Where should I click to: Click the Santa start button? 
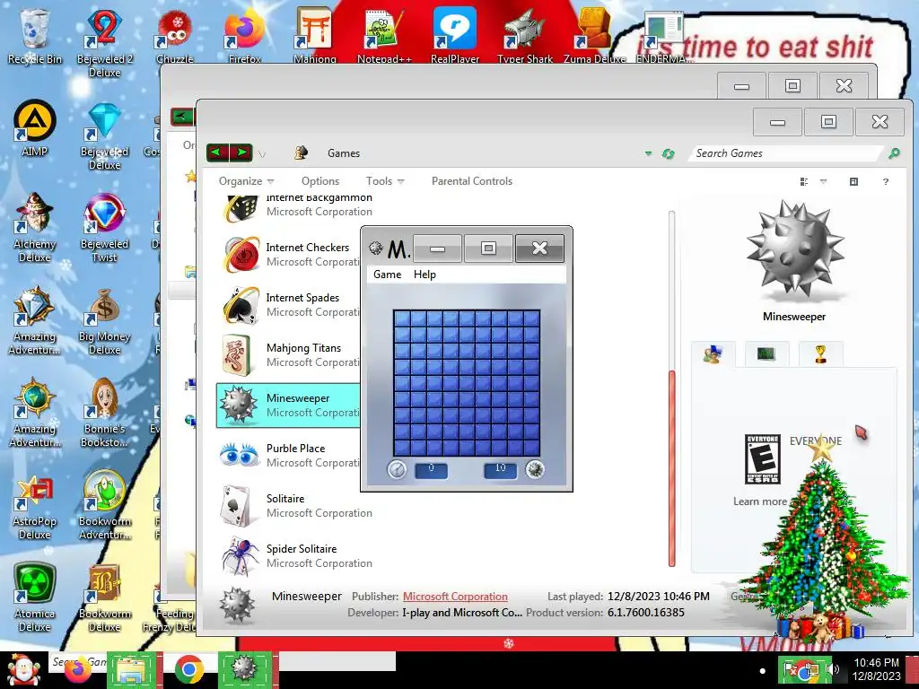23,669
